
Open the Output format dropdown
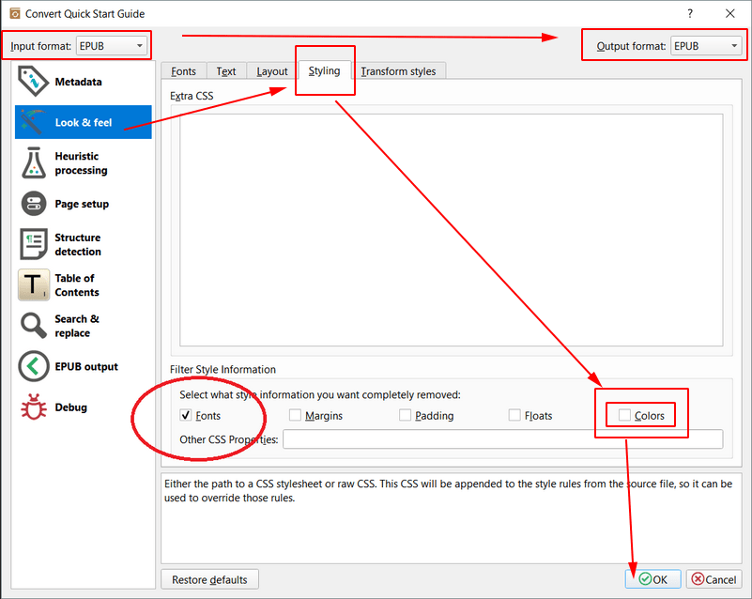[706, 46]
